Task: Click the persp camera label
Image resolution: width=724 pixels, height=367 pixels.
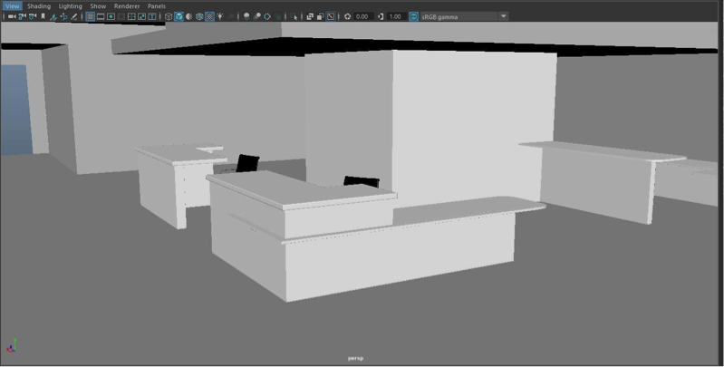Action: click(x=355, y=358)
